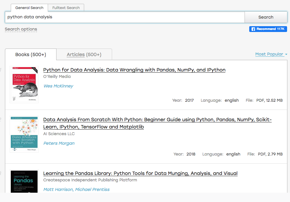Select the Books (500+) tab
Screen dimensions: 290x202
tap(31, 54)
